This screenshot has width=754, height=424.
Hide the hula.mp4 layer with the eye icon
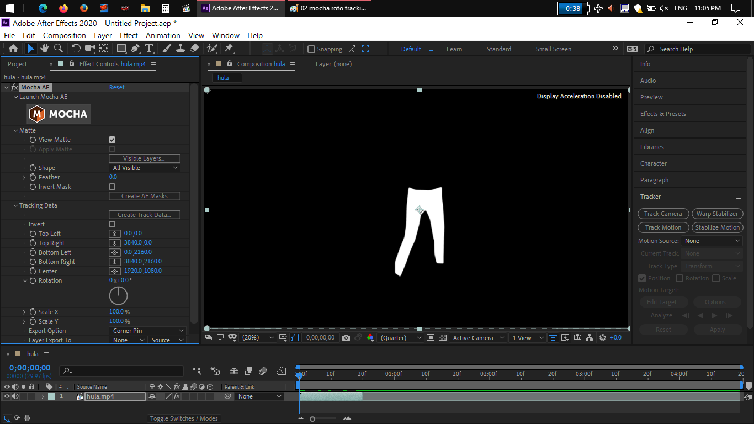point(7,396)
